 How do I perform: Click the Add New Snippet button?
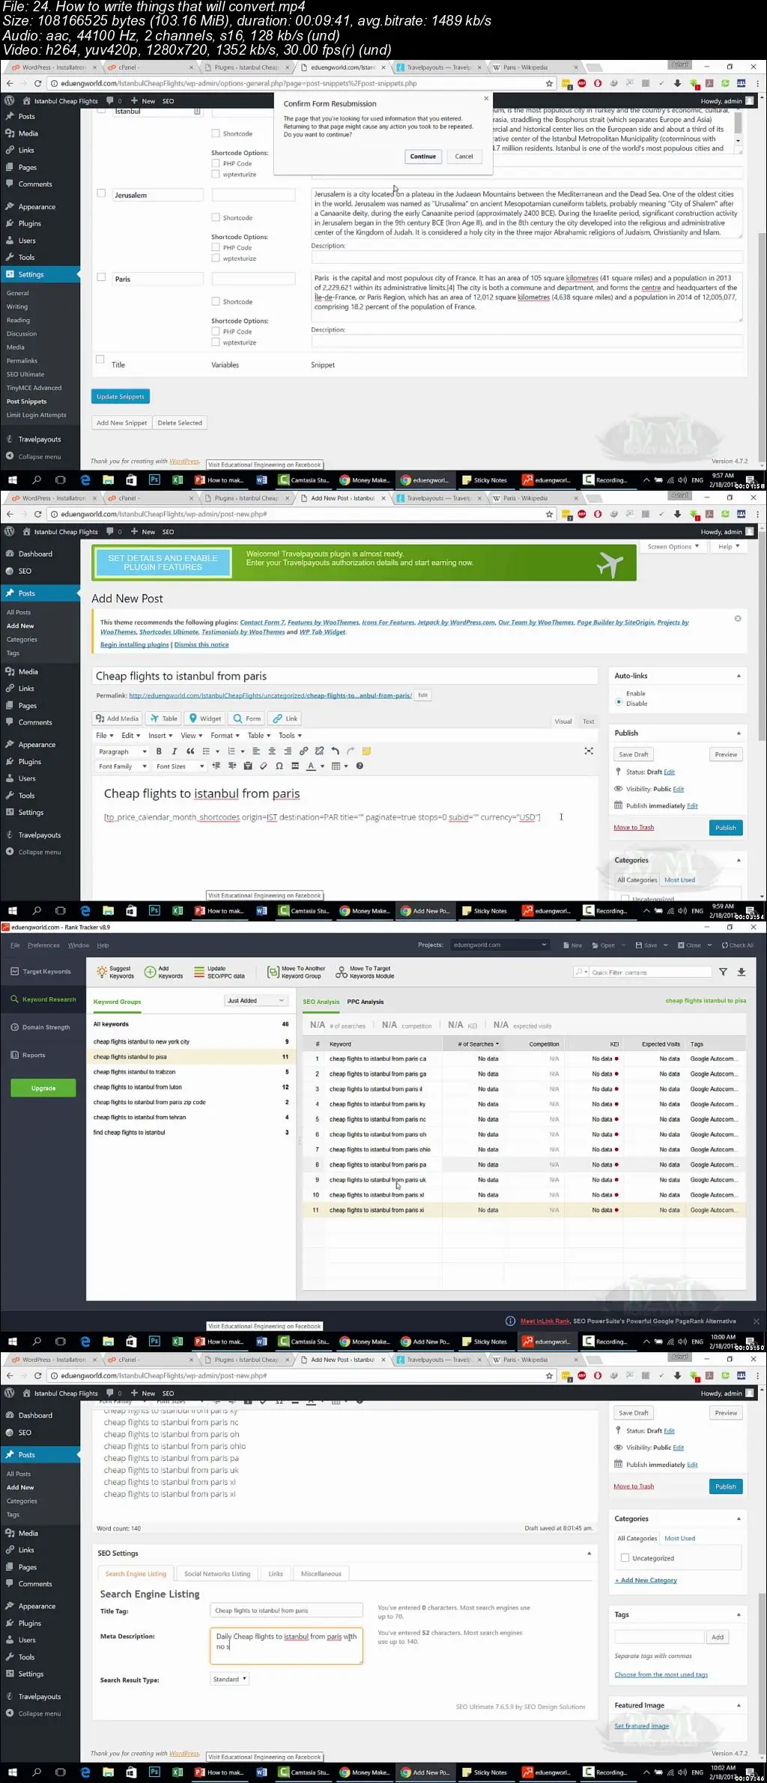pyautogui.click(x=121, y=423)
